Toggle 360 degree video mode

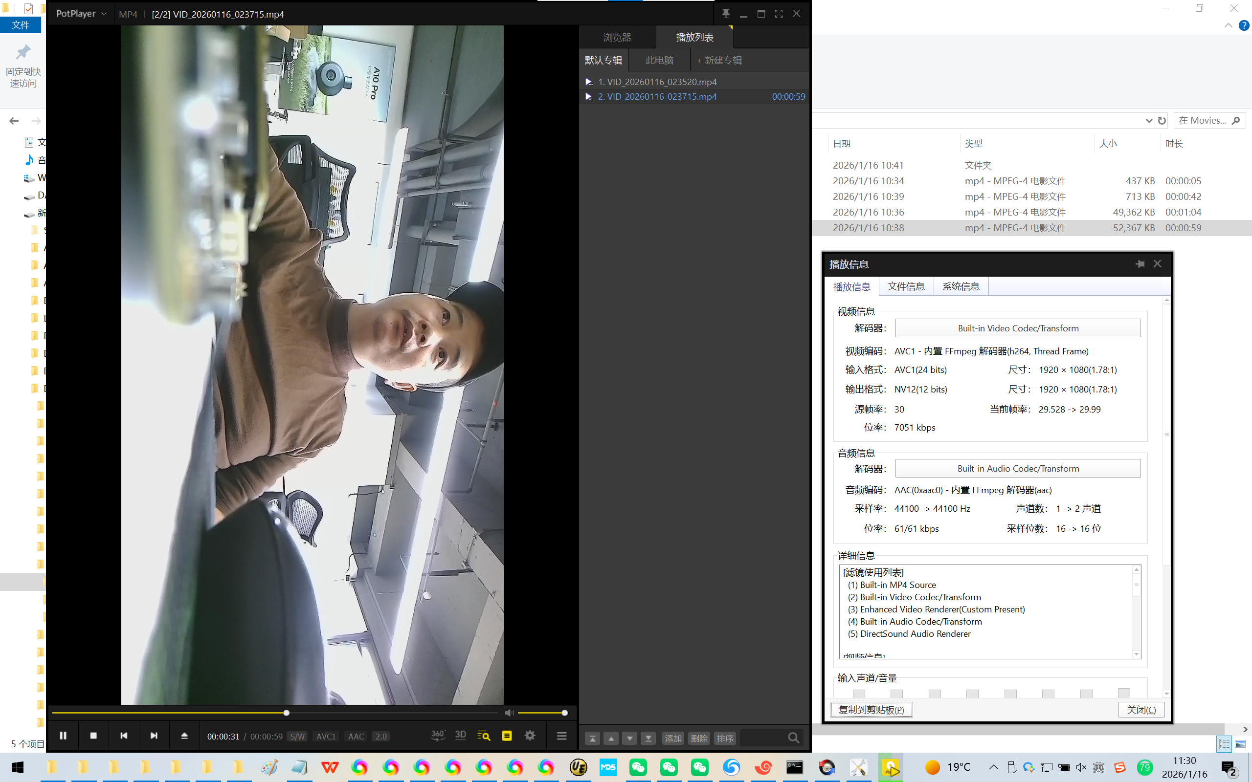(438, 736)
